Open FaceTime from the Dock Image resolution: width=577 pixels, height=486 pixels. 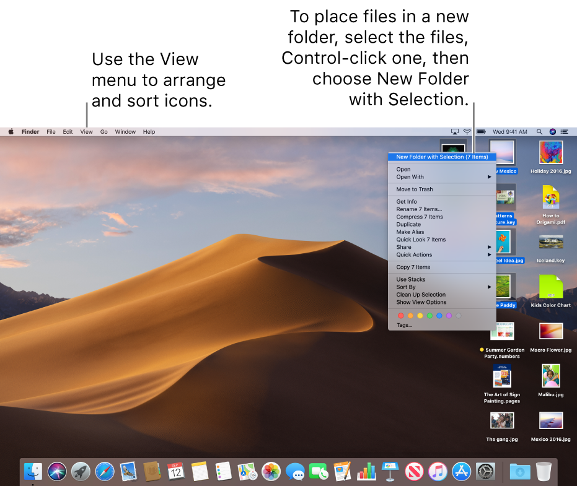319,471
